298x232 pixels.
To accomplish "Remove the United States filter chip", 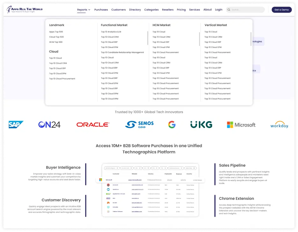I will (194, 168).
